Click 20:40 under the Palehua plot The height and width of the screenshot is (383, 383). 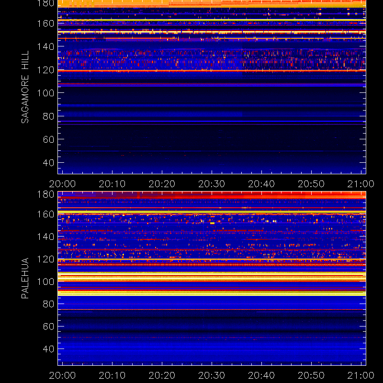pos(261,375)
